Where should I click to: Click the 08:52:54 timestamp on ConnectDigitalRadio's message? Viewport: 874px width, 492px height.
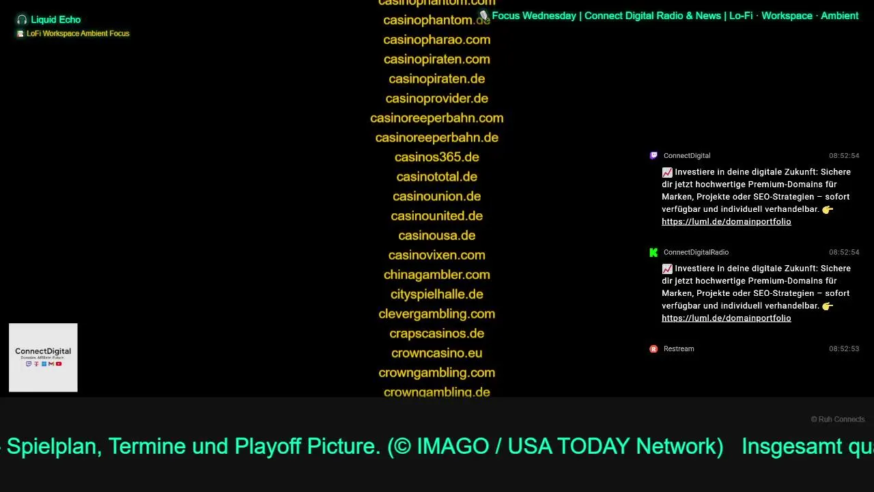[844, 252]
